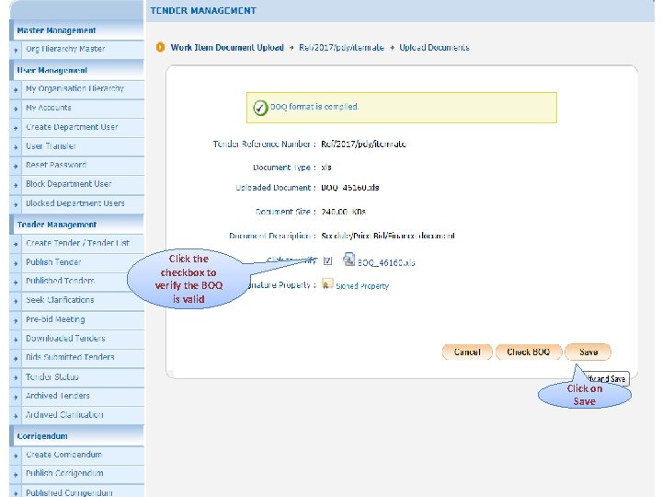Click arrow icon beside Pre-bid Meeting
The image size is (662, 497).
(x=16, y=321)
